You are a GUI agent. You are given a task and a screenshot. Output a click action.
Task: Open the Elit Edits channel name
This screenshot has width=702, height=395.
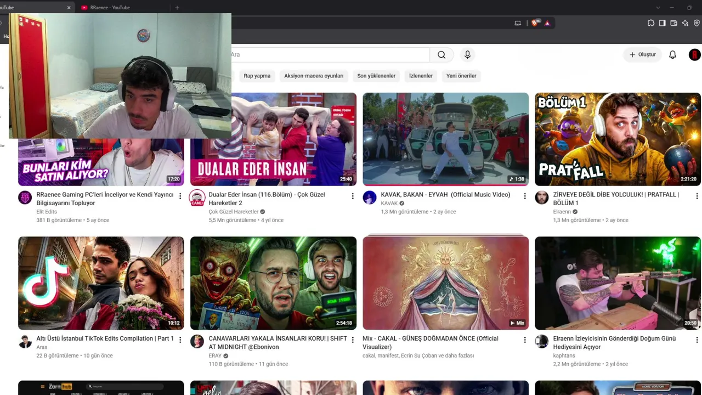point(47,212)
